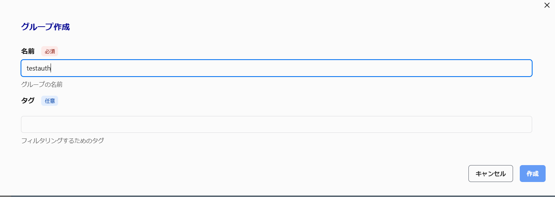Click the キャンセル button

[x=491, y=174]
